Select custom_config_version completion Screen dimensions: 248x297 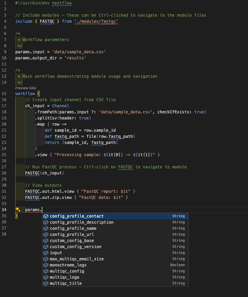(x=115, y=247)
